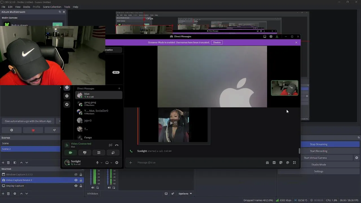Close the Aitum Multistream dock
Viewport: 361px width, 203px height.
(x=64, y=12)
